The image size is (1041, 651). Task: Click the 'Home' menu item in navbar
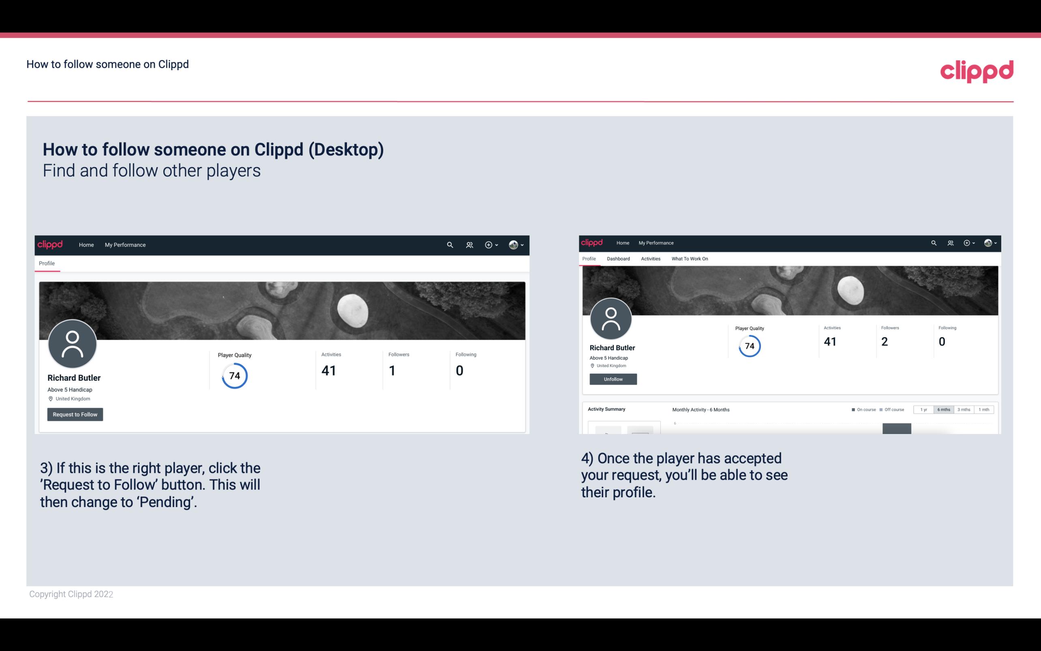tap(86, 245)
